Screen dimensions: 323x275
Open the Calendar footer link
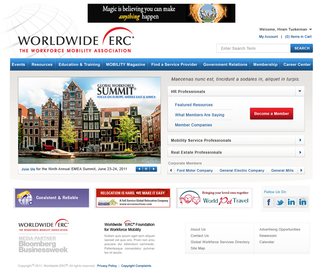(267, 242)
